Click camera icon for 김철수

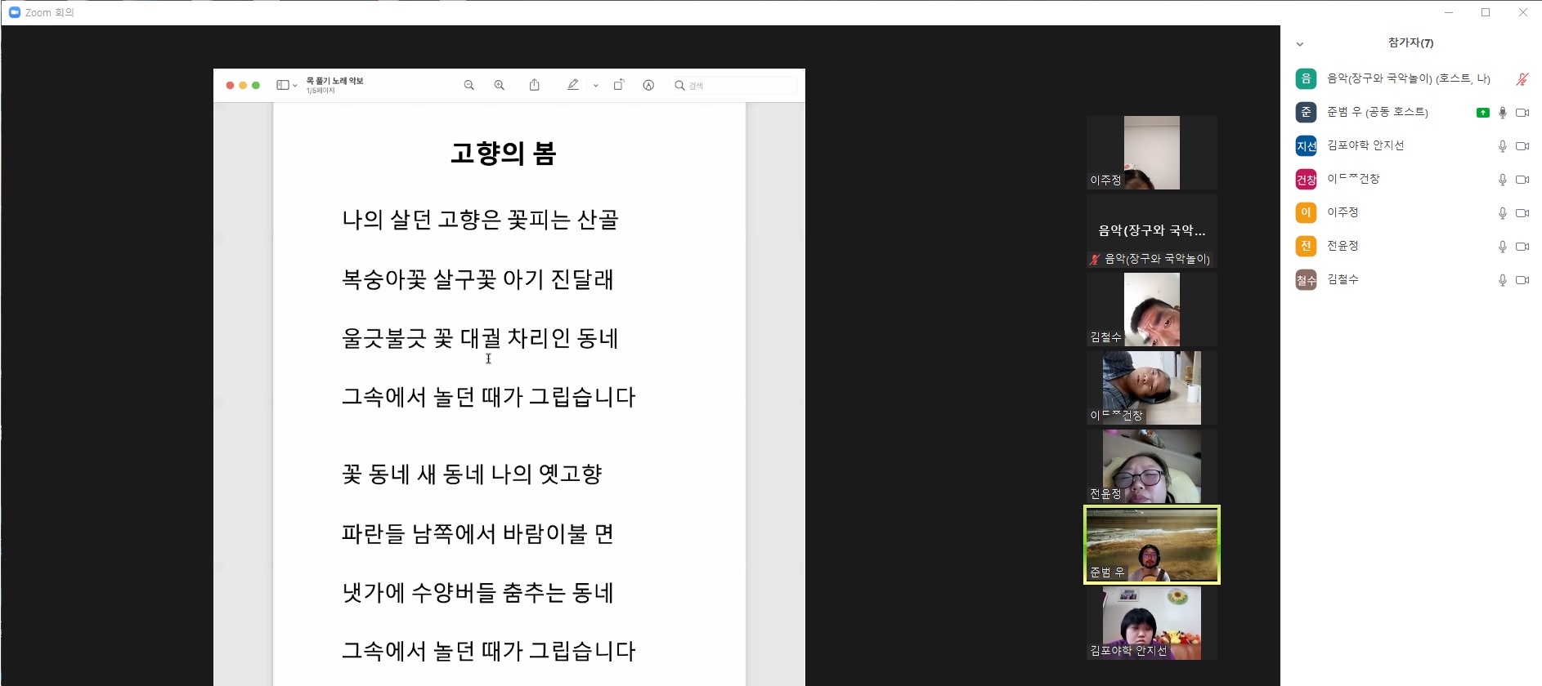click(x=1522, y=280)
